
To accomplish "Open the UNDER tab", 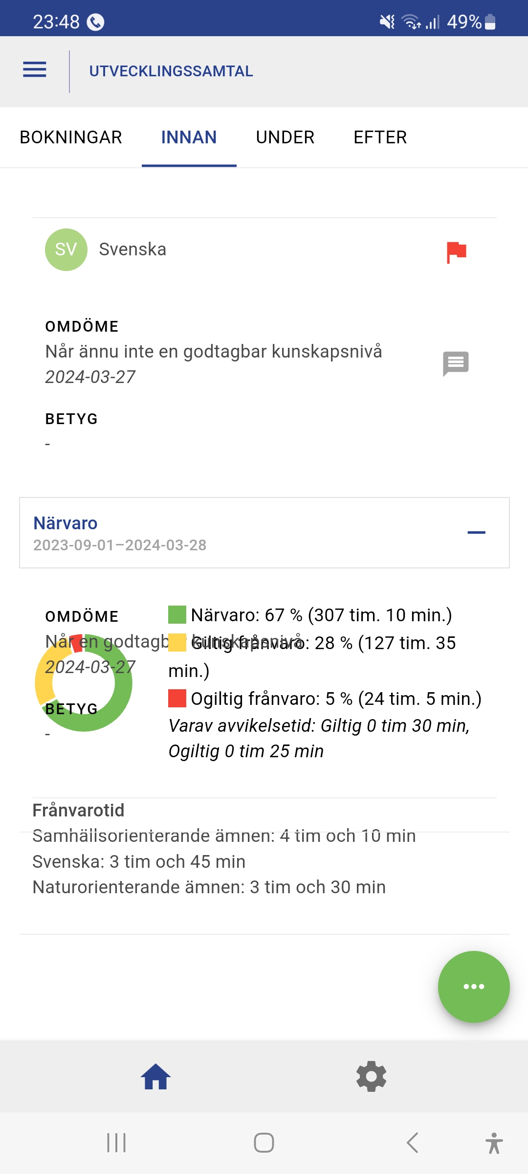I will [285, 137].
